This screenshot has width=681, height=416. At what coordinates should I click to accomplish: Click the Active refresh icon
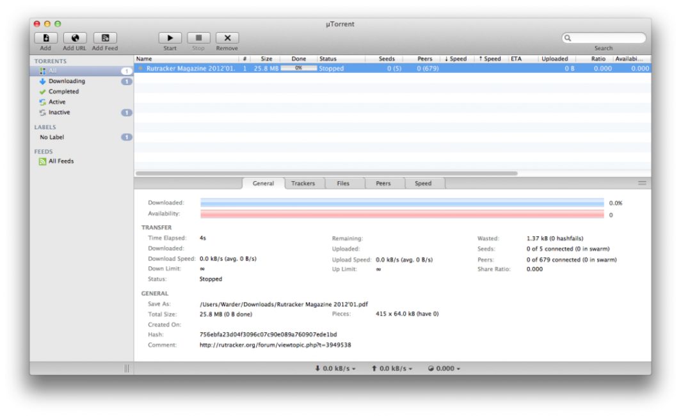42,102
